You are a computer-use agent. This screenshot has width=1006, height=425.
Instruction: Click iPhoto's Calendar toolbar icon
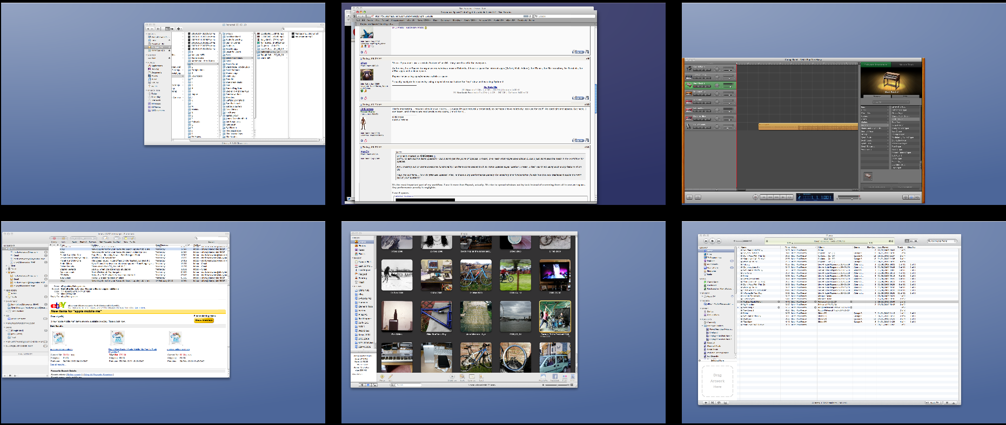click(x=472, y=376)
